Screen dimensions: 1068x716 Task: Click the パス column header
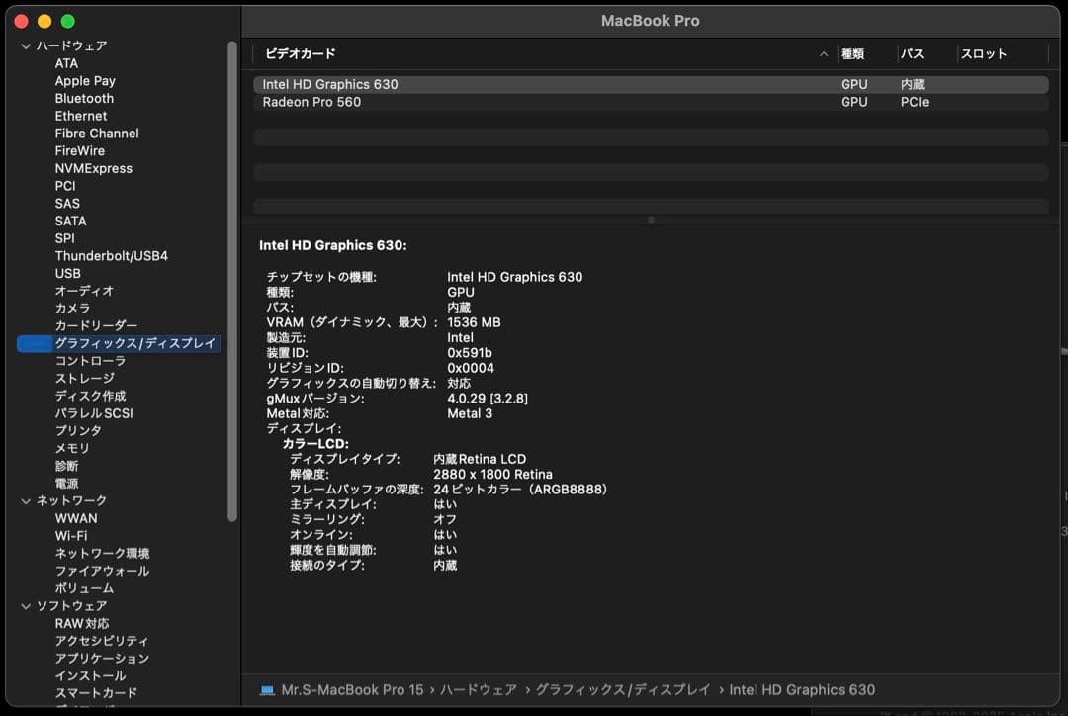(x=913, y=53)
